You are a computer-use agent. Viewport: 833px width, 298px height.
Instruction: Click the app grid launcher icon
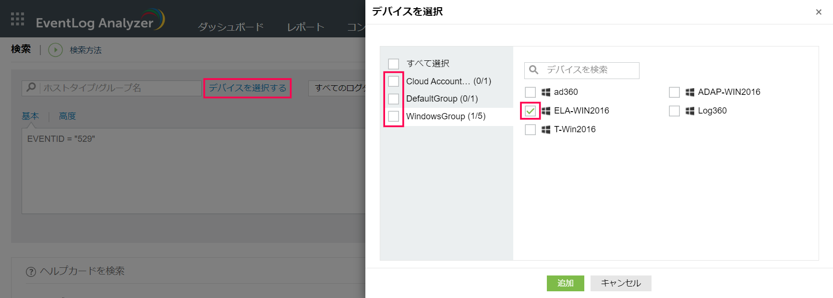click(17, 19)
